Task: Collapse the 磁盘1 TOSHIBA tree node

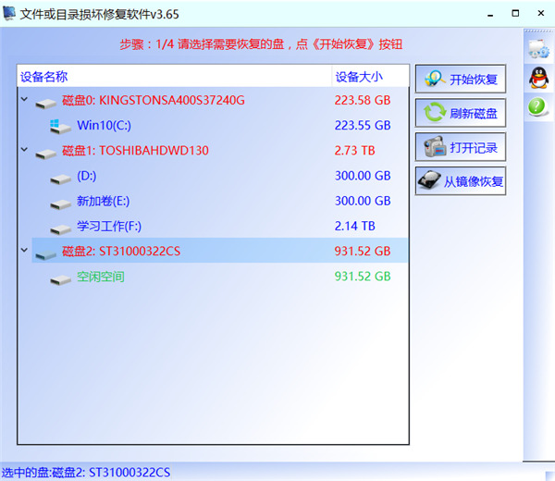Action: click(24, 149)
